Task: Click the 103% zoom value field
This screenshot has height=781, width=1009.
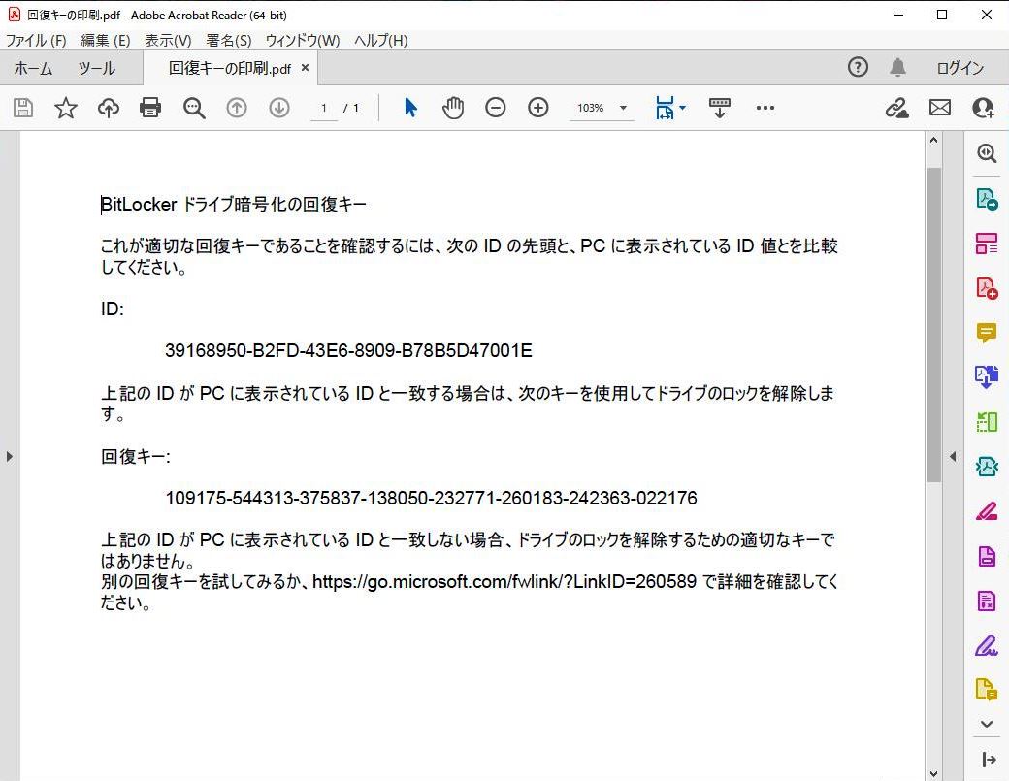Action: [x=590, y=108]
